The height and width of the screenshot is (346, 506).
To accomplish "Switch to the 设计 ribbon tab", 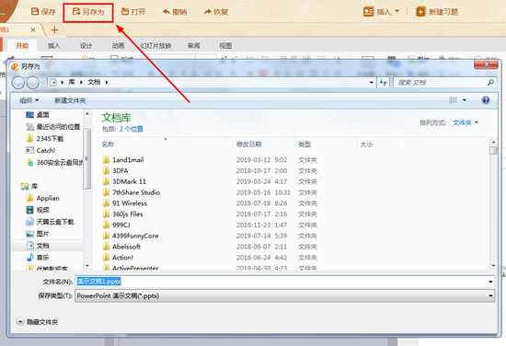I will (86, 45).
